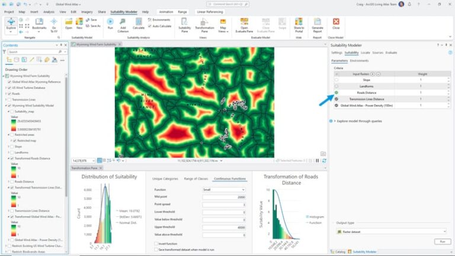Close the Wyoming Wind Farm Suitability map tab
The height and width of the screenshot is (256, 455).
tap(120, 44)
